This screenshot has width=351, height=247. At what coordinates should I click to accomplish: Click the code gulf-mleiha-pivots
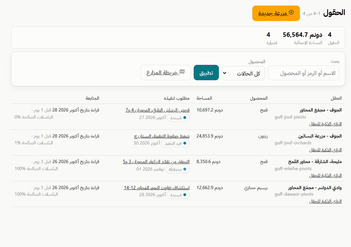click(293, 168)
